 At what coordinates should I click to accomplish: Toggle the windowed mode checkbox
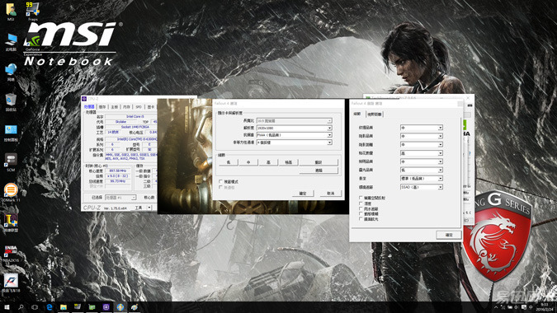point(220,181)
